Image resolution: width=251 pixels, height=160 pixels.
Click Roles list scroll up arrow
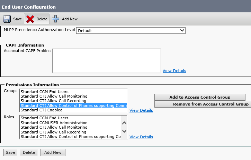coord(124,123)
